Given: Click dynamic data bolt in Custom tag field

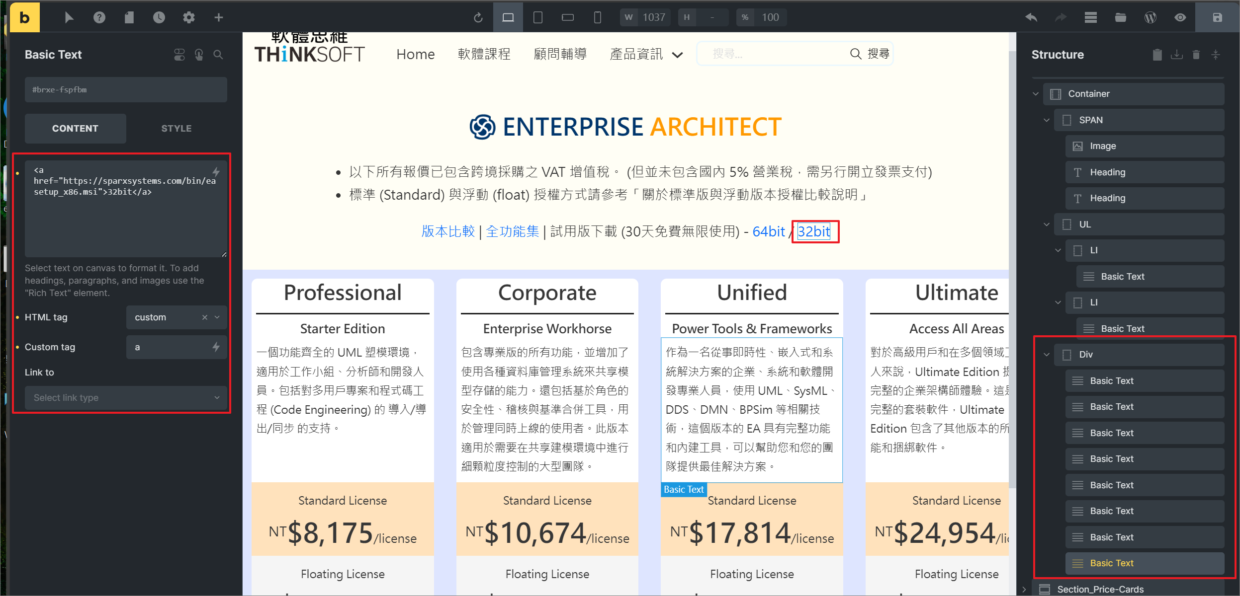Looking at the screenshot, I should click(216, 347).
